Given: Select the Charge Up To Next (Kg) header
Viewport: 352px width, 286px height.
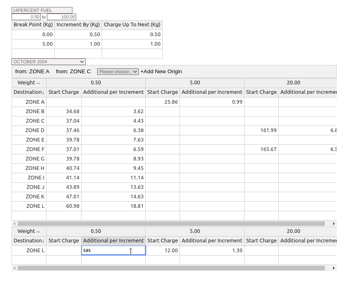Looking at the screenshot, I should 132,25.
